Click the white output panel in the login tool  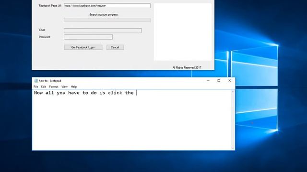[x=183, y=32]
